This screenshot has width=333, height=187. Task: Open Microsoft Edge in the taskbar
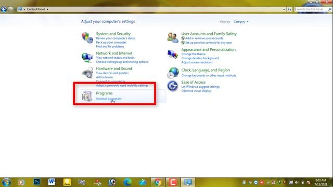pos(127,182)
